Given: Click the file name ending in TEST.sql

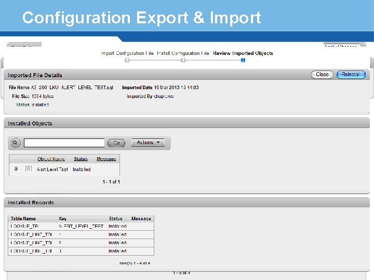Looking at the screenshot, I should coord(72,88).
